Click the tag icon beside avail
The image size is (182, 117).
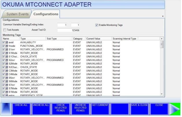[x=7, y=42]
